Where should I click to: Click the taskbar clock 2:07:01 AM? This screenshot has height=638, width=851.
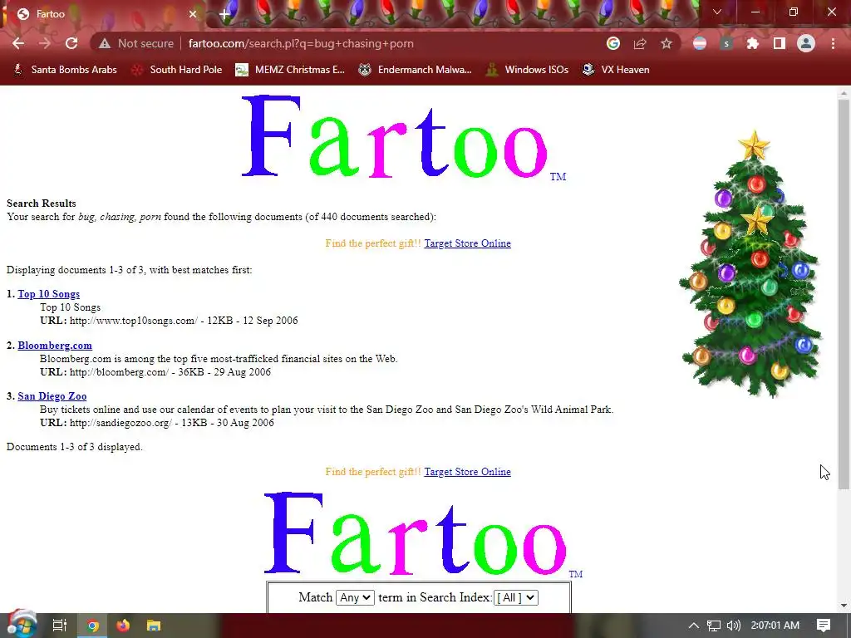coord(775,626)
